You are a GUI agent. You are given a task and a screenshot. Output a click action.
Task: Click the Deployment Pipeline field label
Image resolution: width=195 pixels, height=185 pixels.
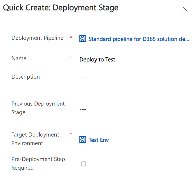37,38
